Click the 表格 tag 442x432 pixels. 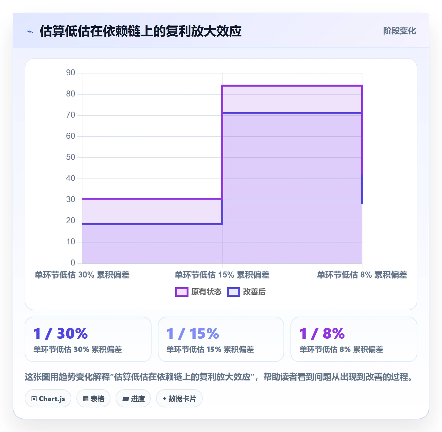tap(93, 399)
